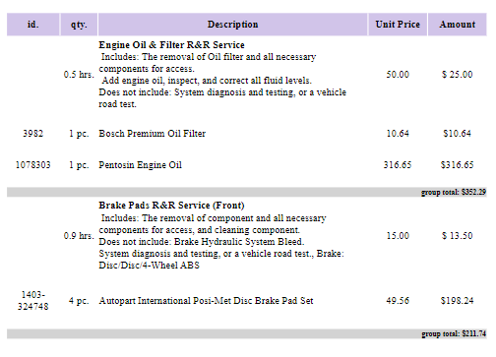496x357 pixels.
Task: Click the $316.65 amount value
Action: (458, 165)
